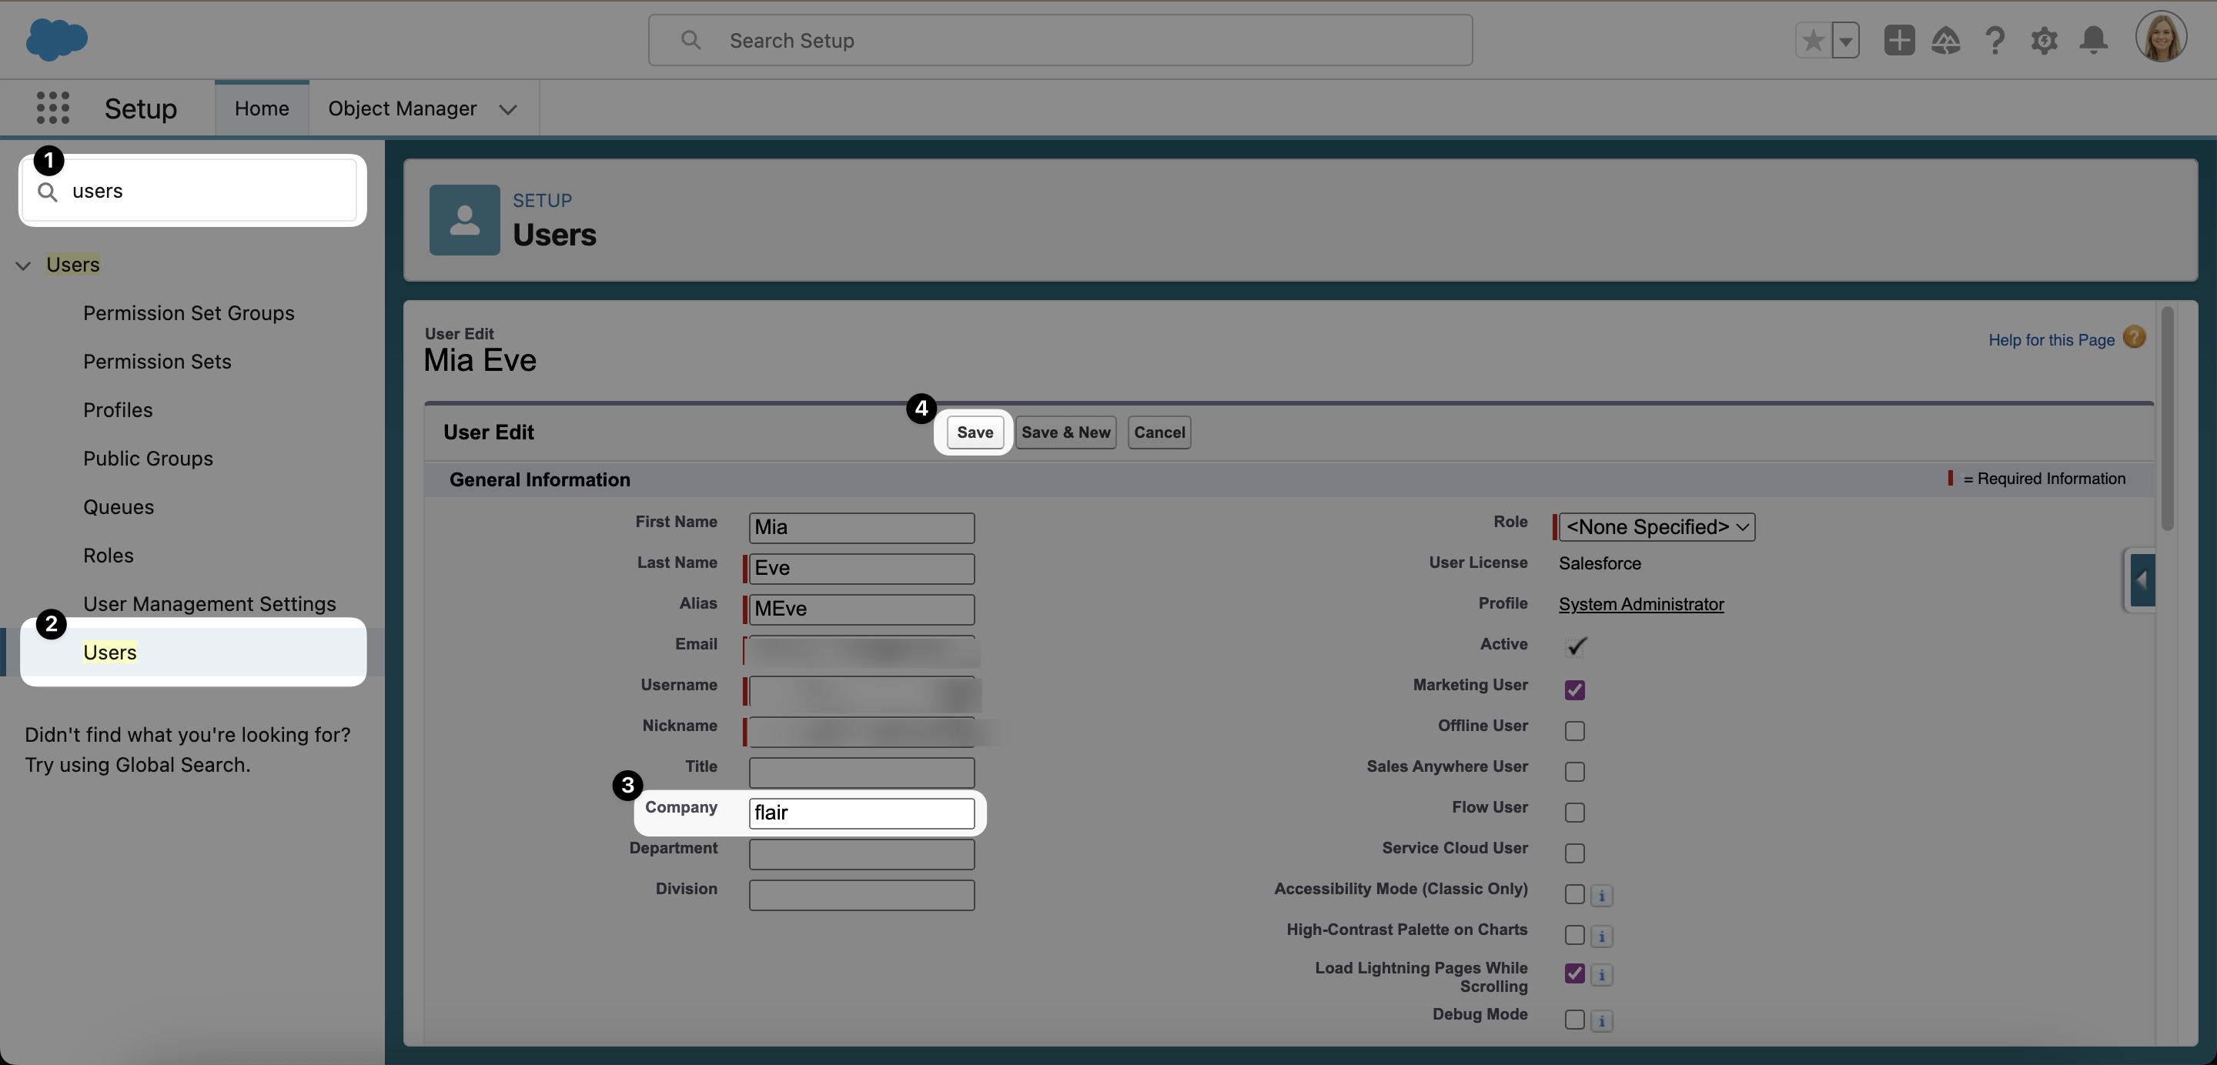
Task: Open the System Administrator profile link
Action: (x=1640, y=604)
